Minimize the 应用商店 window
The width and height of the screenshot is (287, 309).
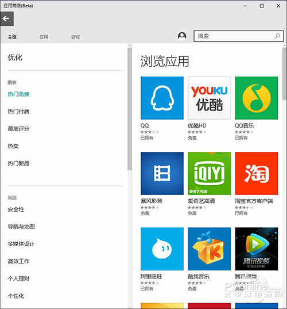245,6
